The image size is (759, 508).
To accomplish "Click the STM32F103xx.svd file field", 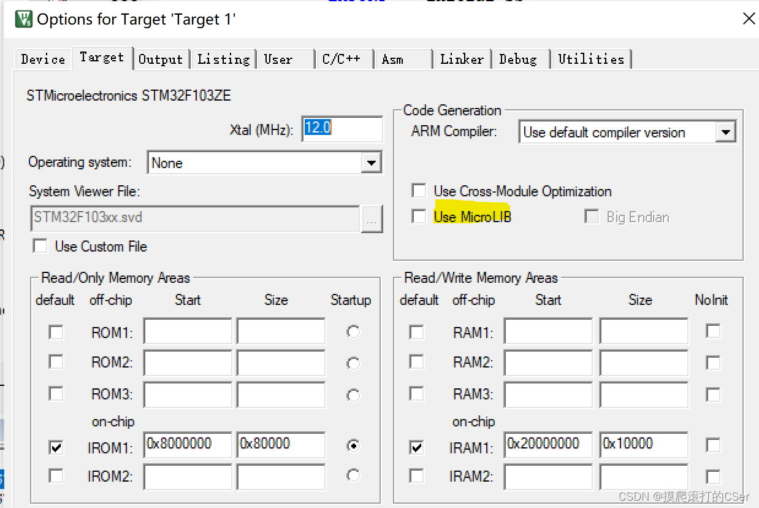I will [x=194, y=218].
